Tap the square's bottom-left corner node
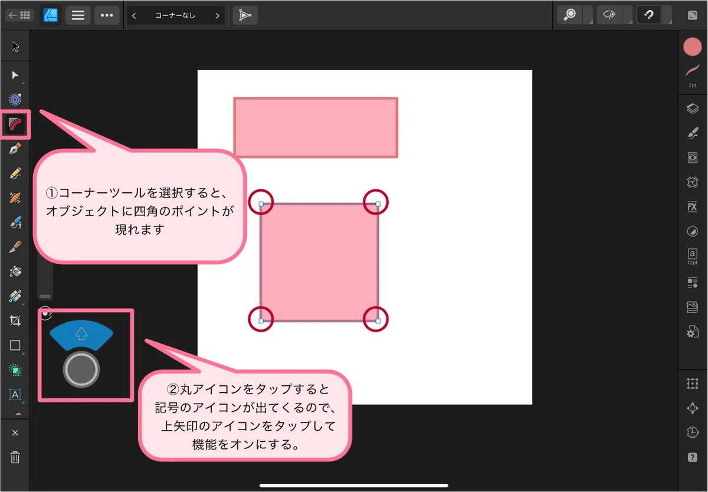Viewport: 708px width, 492px height. [261, 321]
